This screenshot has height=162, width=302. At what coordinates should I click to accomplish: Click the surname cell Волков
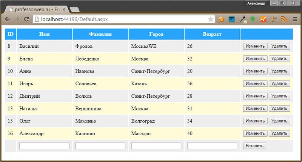pyautogui.click(x=100, y=96)
